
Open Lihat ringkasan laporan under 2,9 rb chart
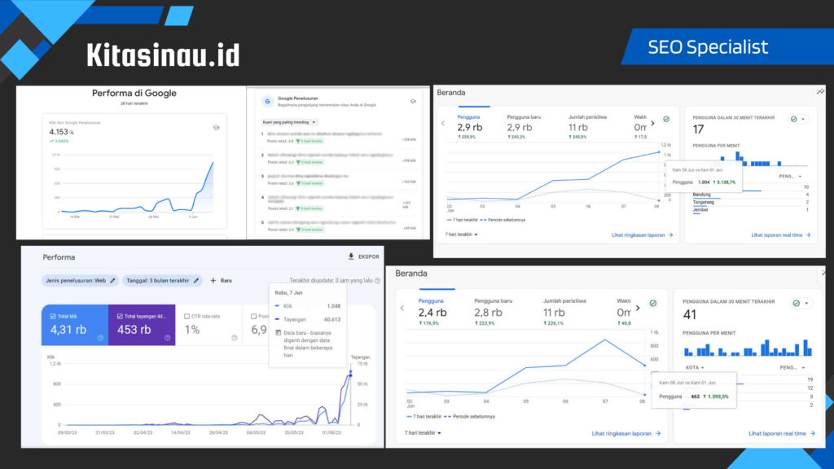point(643,234)
